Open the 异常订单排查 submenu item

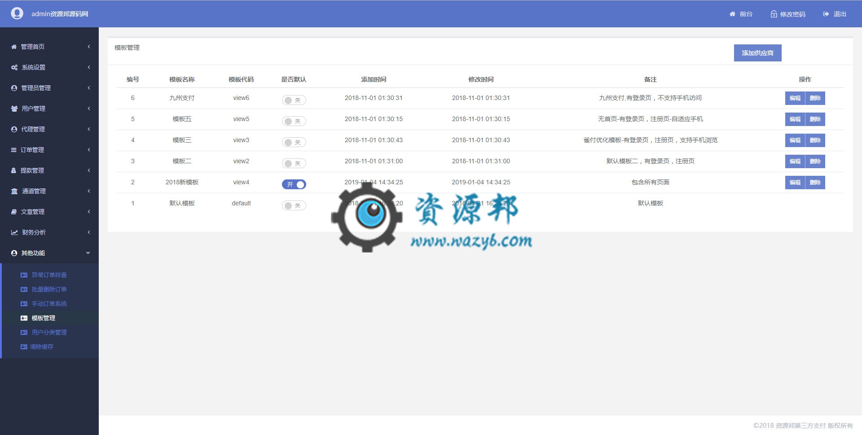pos(49,275)
